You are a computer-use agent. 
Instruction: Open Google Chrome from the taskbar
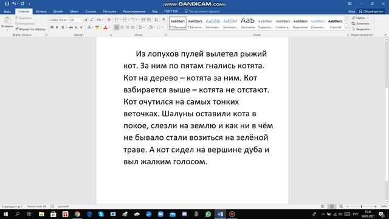click(x=77, y=214)
